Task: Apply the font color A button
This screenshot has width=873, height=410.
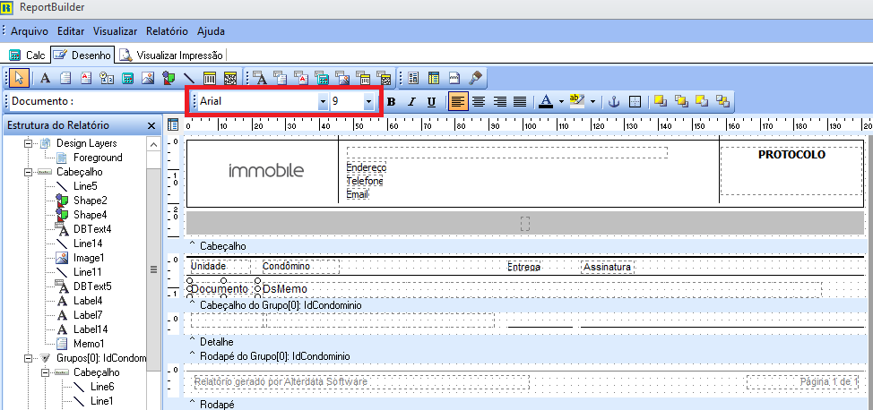Action: pos(546,102)
